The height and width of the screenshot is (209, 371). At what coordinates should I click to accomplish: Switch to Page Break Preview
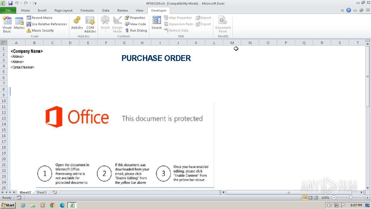point(316,198)
